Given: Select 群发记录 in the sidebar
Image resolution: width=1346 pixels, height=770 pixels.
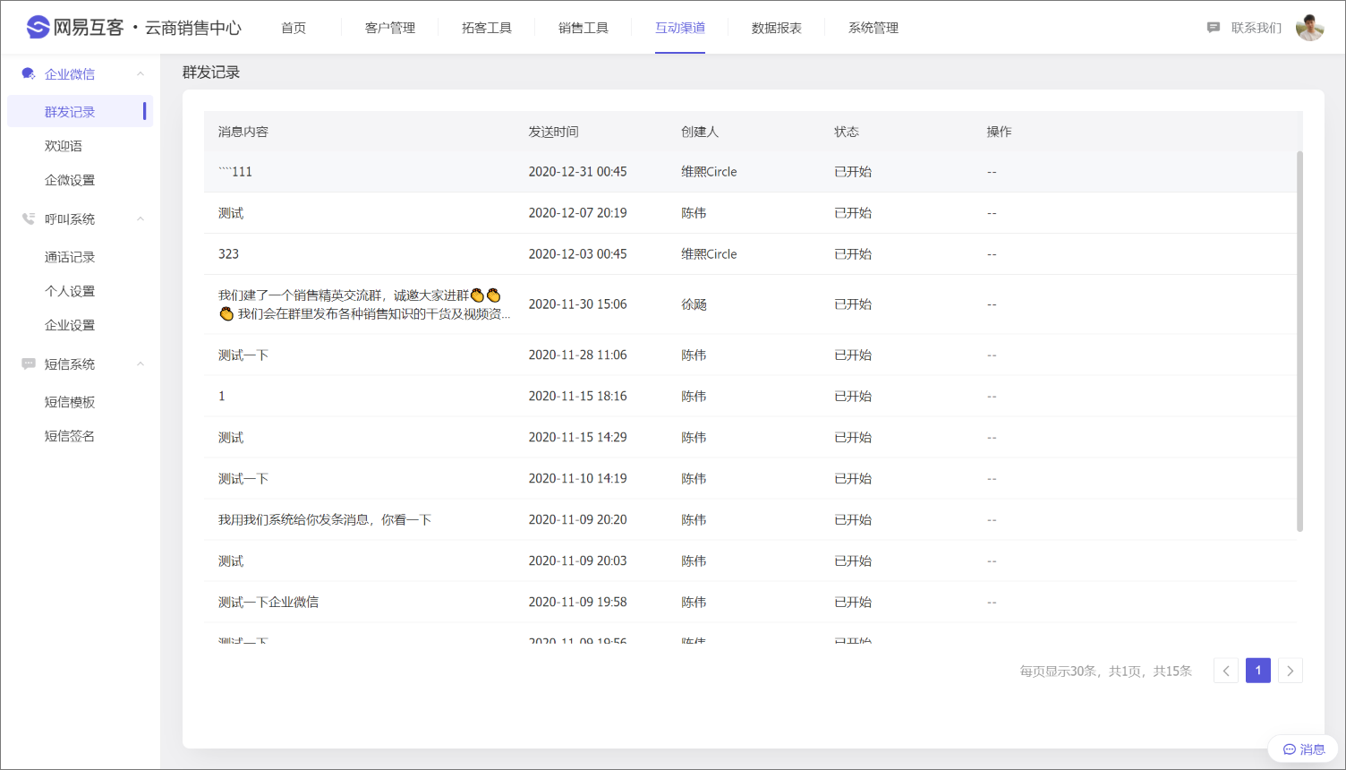Looking at the screenshot, I should (x=80, y=111).
